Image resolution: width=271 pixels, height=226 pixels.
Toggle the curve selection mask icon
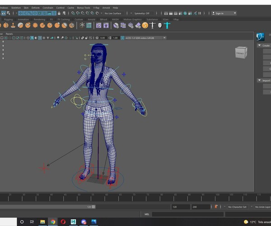pyautogui.click(x=30, y=13)
